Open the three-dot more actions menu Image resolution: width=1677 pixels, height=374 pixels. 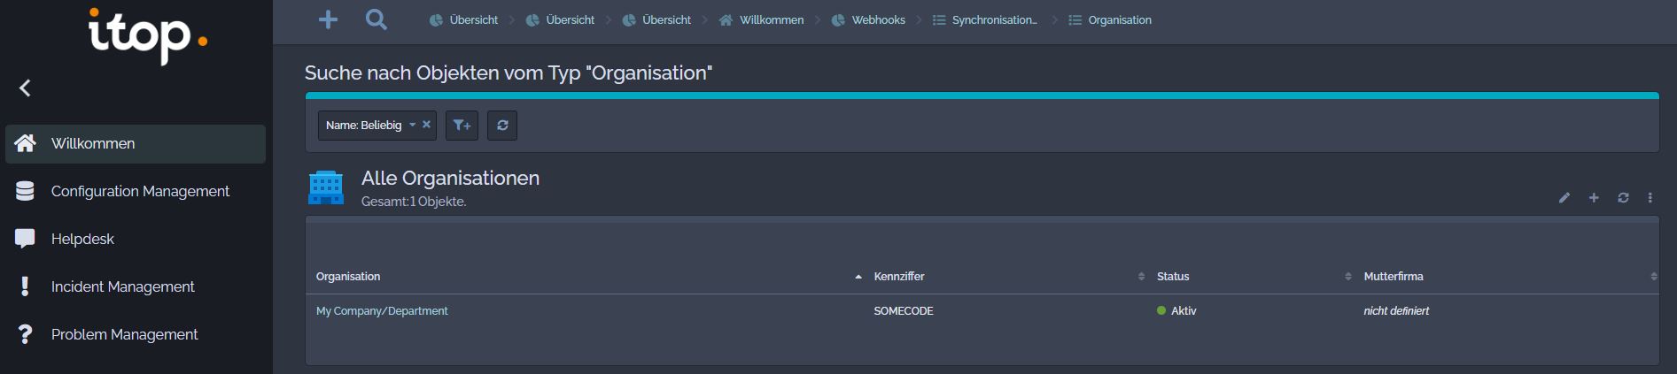click(x=1650, y=198)
